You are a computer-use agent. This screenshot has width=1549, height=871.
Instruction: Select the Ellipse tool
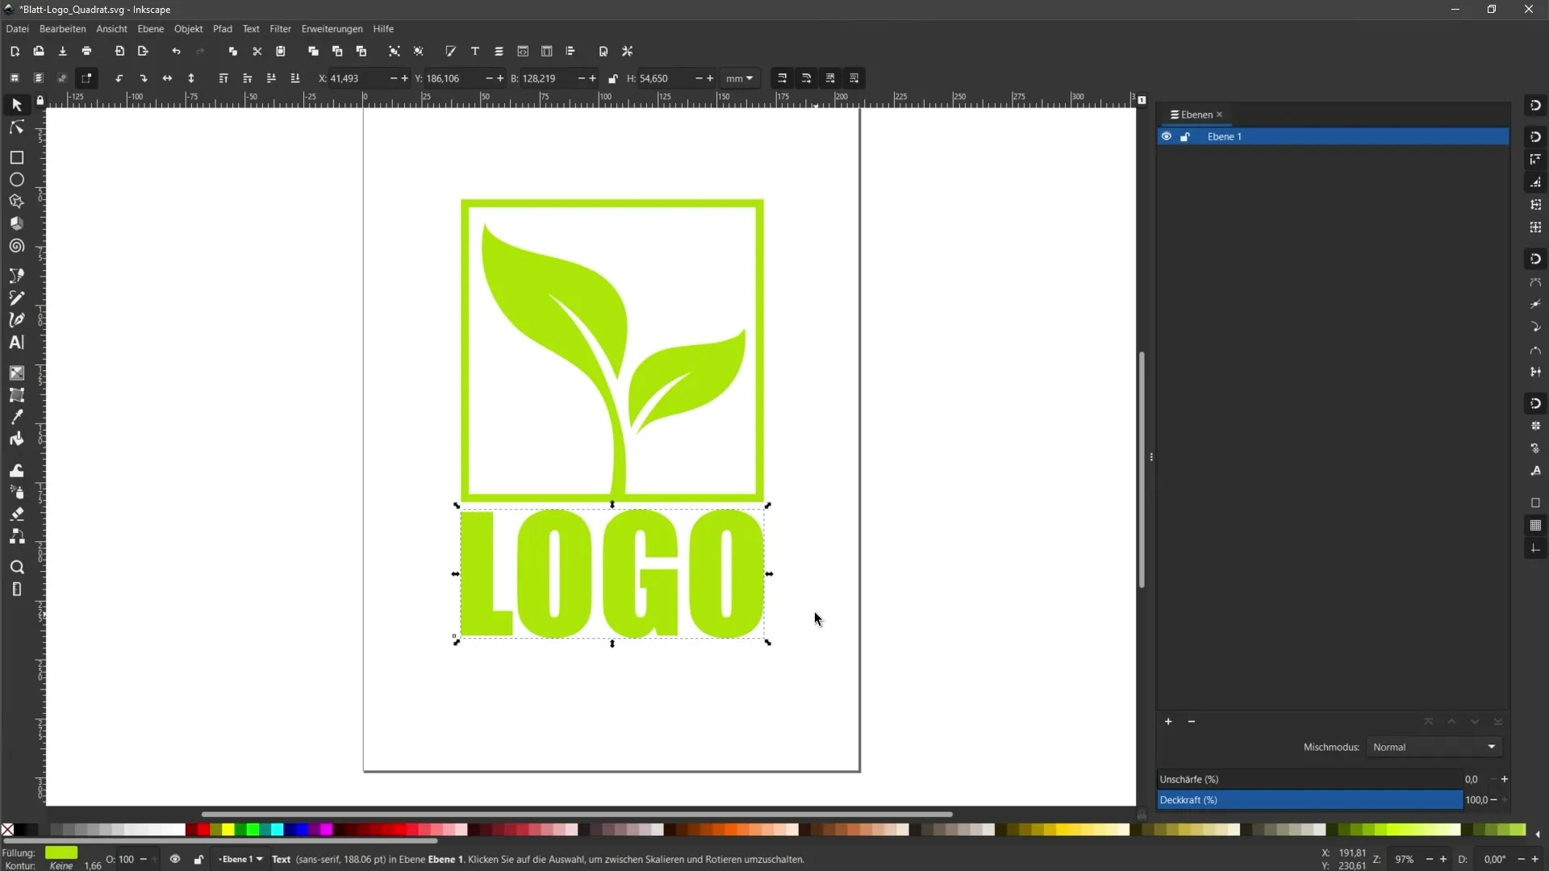(x=16, y=179)
